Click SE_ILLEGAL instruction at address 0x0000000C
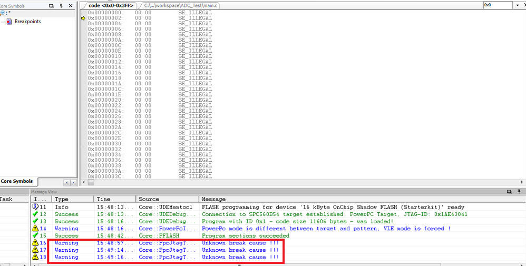Viewport: 526px width, 266px height. [195, 45]
